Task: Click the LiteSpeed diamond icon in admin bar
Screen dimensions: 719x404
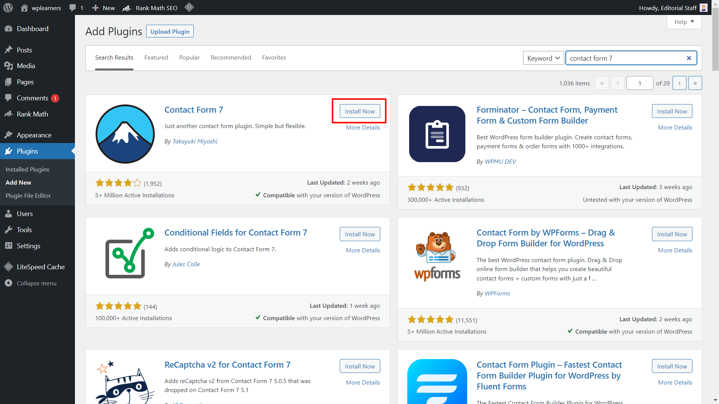Action: coord(189,7)
